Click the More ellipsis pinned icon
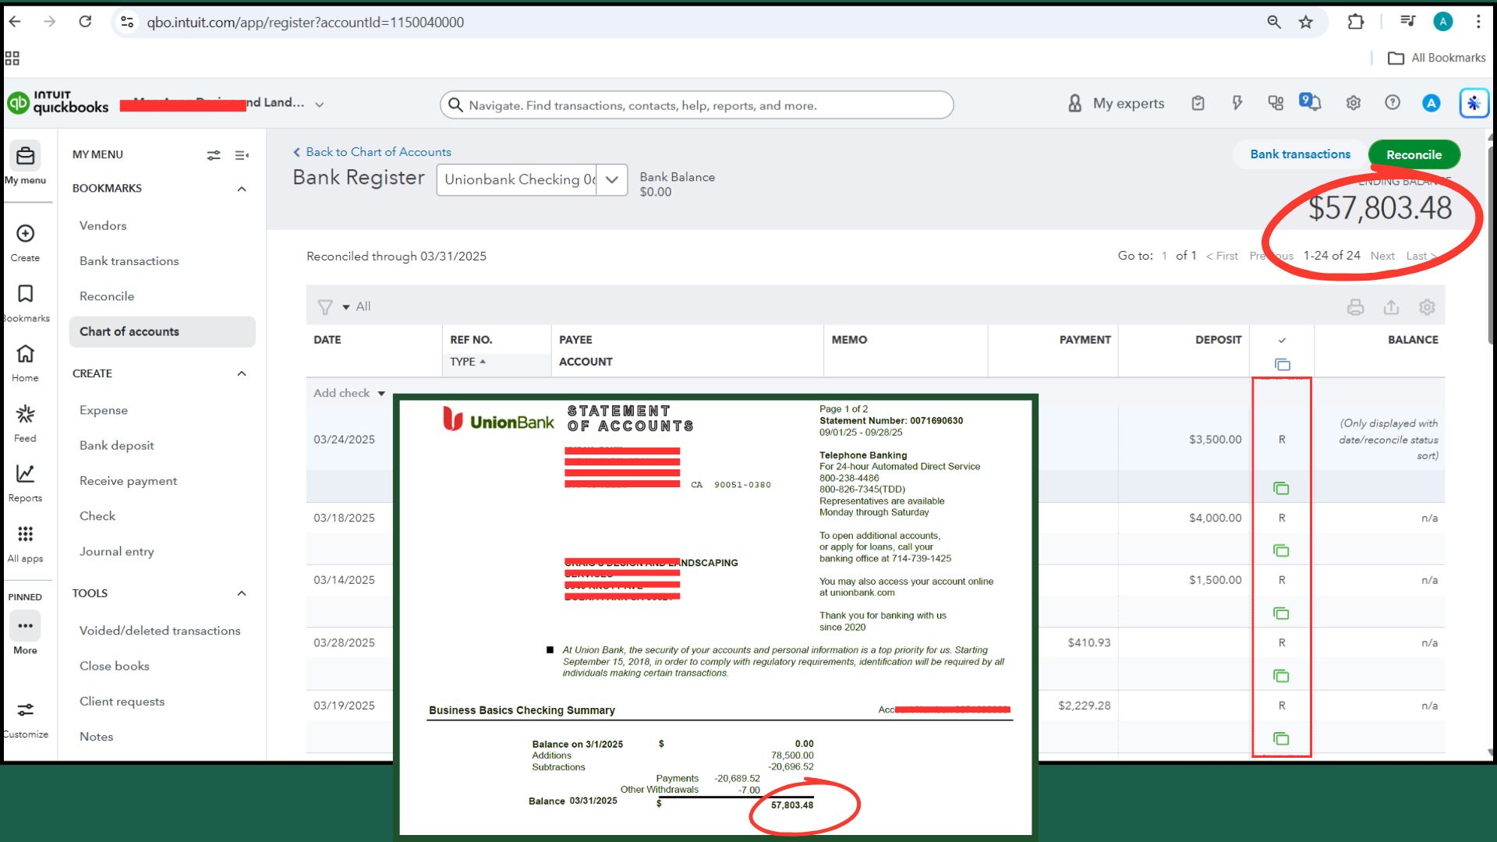 (x=25, y=626)
